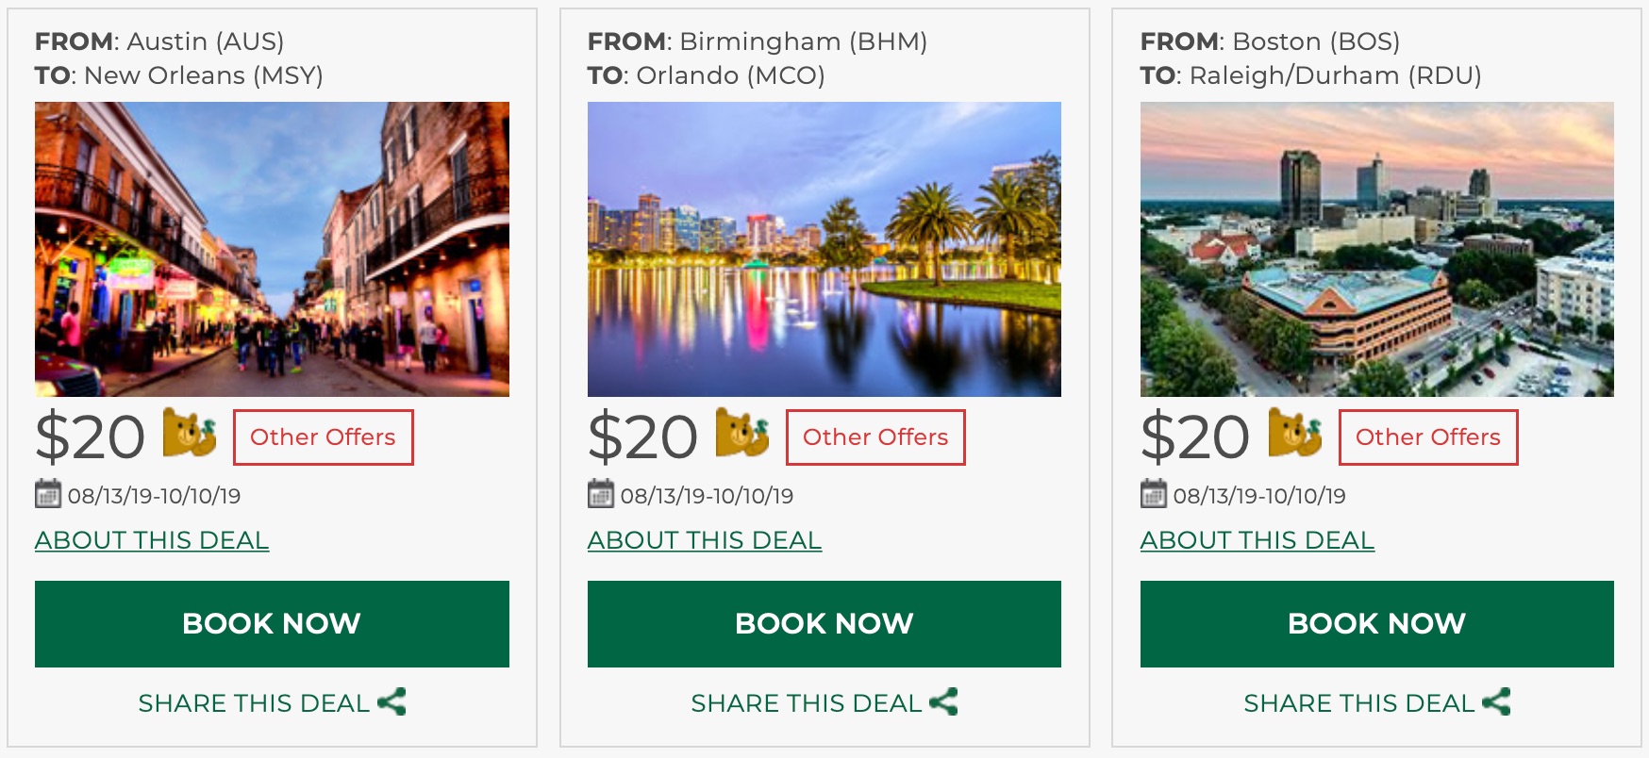The height and width of the screenshot is (758, 1649).
Task: View About This Deal for Orlando flight
Action: [x=705, y=540]
